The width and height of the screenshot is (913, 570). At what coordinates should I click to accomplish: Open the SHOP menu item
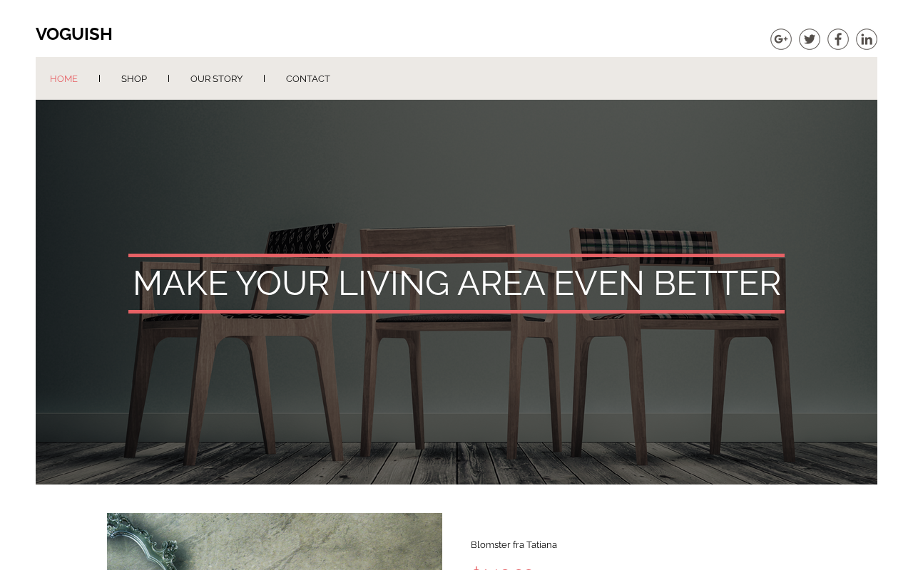[134, 78]
